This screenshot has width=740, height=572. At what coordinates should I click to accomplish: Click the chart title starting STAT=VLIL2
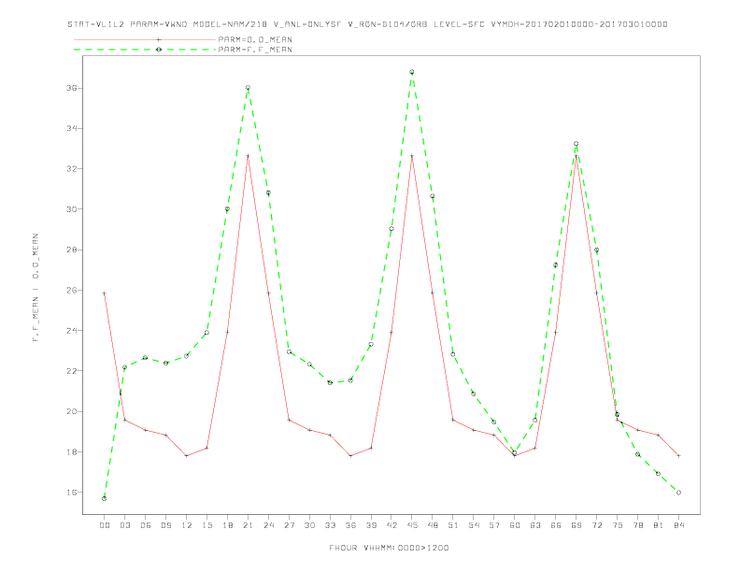(x=367, y=24)
